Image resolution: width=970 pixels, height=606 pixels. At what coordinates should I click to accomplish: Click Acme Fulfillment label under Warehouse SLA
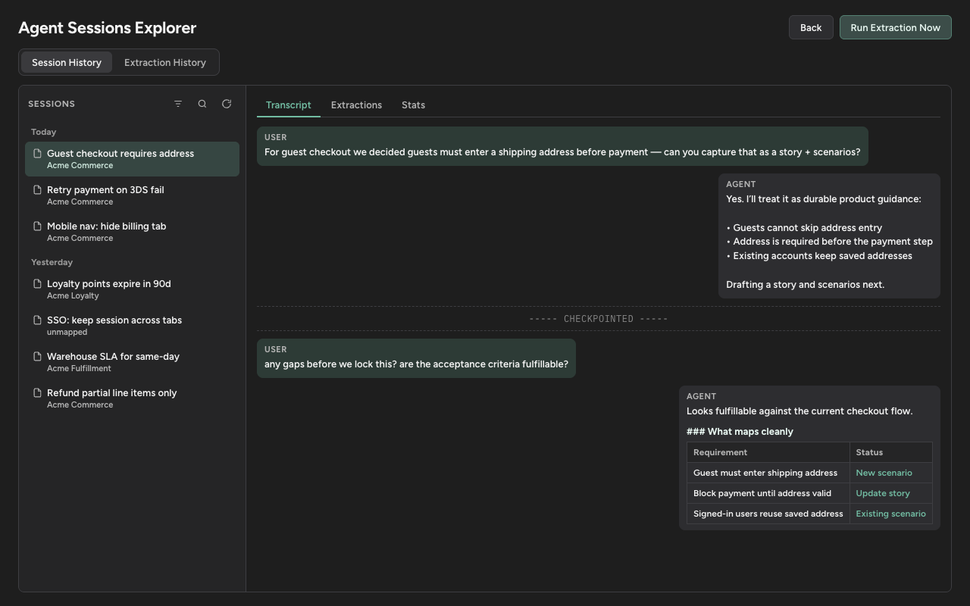click(x=79, y=368)
